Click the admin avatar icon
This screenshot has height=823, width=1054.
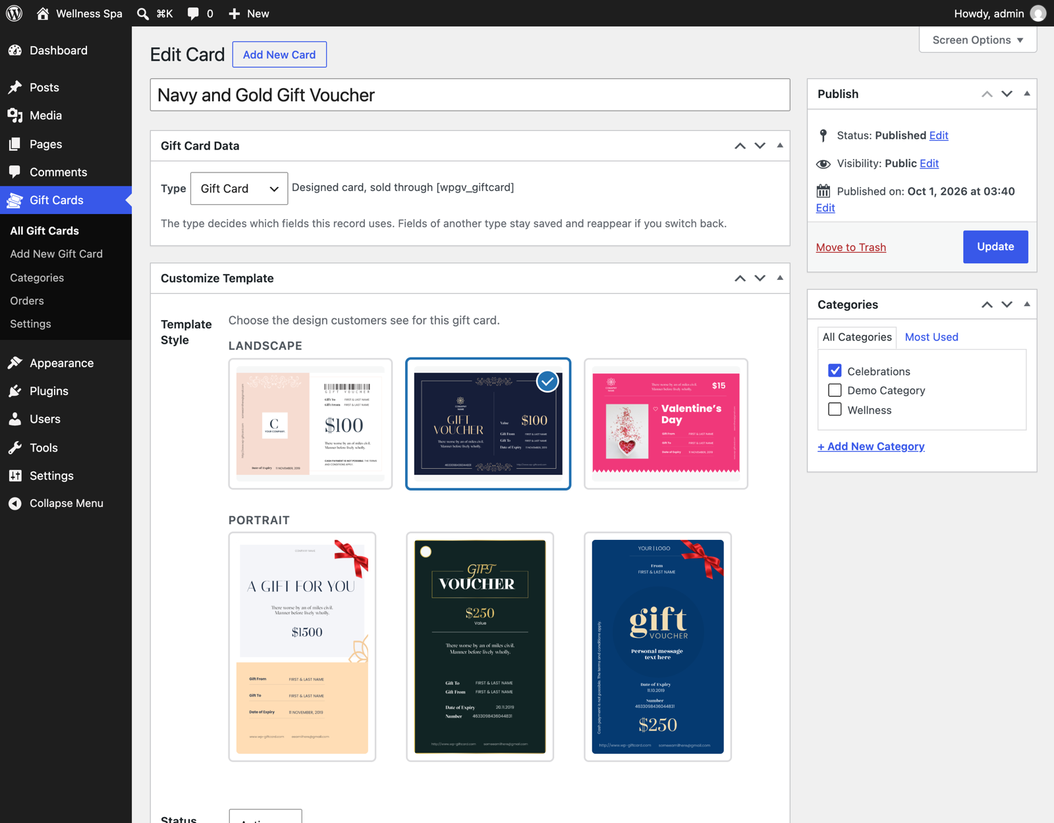click(1038, 13)
